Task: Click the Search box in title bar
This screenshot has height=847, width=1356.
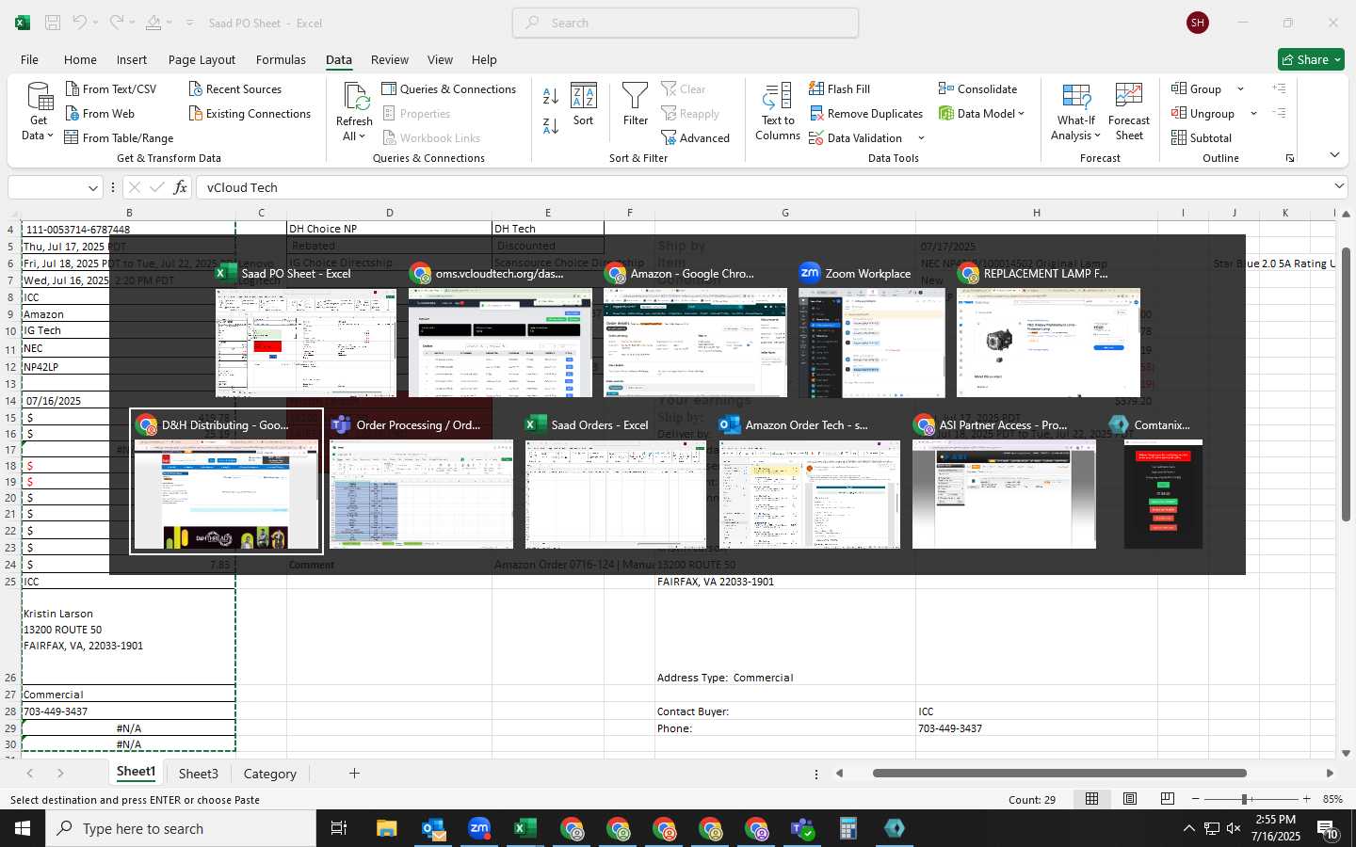Action: (686, 23)
